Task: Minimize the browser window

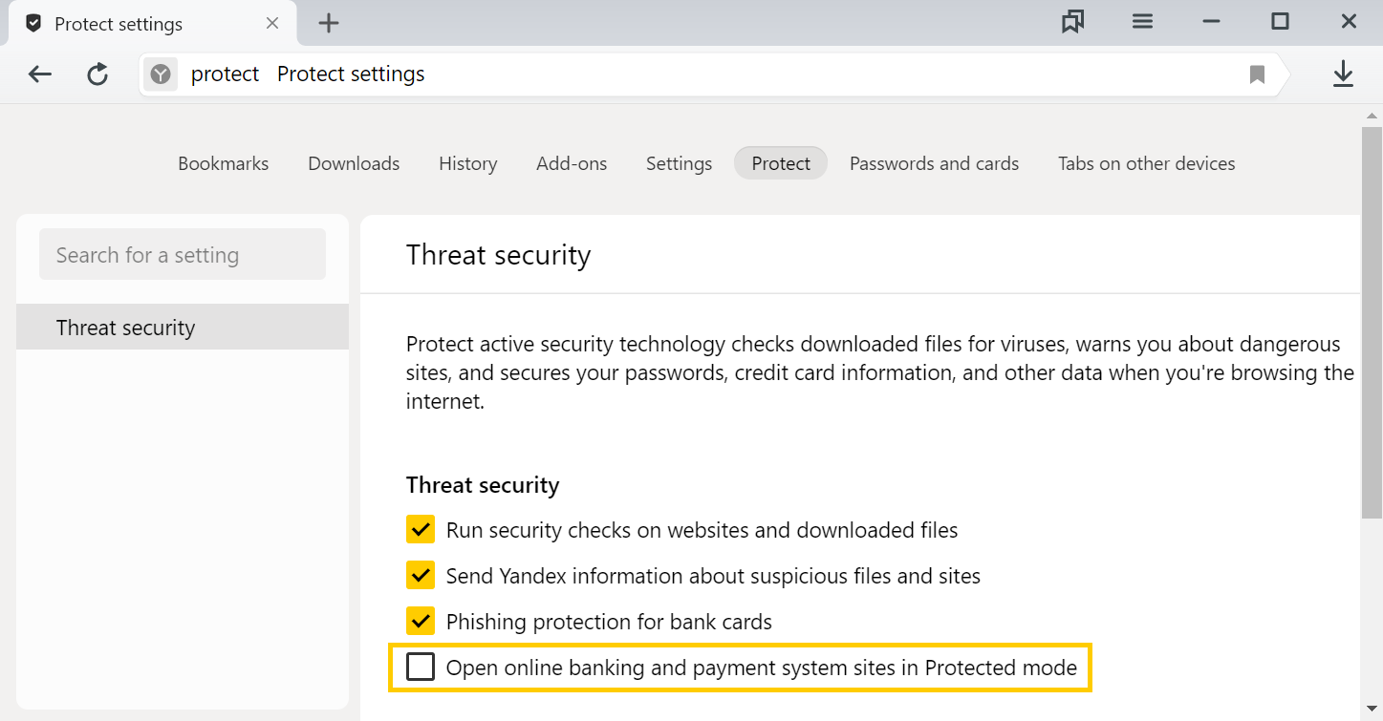Action: click(1211, 22)
